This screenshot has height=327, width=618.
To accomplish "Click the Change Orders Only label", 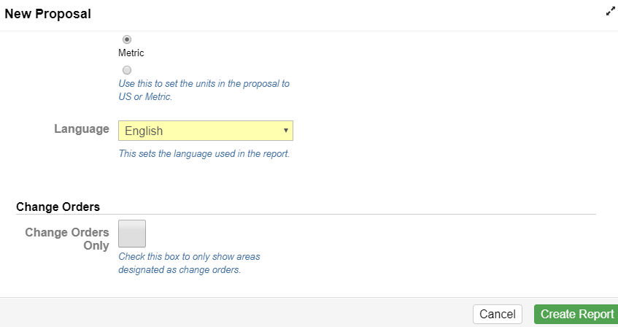I will pyautogui.click(x=67, y=239).
